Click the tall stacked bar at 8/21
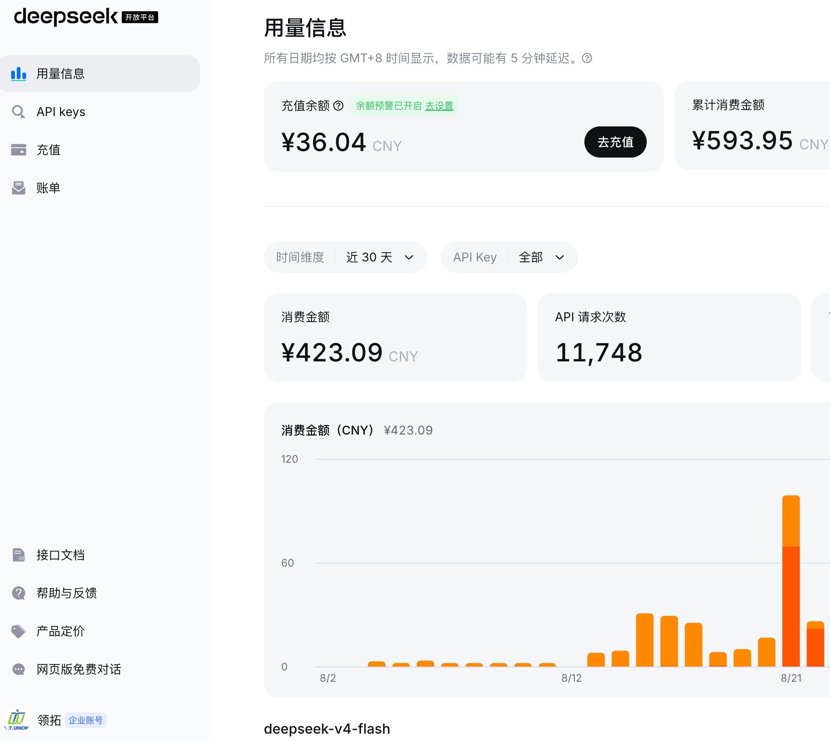 click(791, 581)
